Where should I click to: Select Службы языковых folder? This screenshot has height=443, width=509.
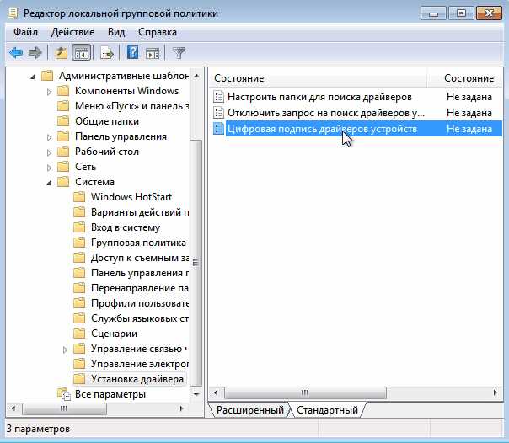[x=140, y=318]
